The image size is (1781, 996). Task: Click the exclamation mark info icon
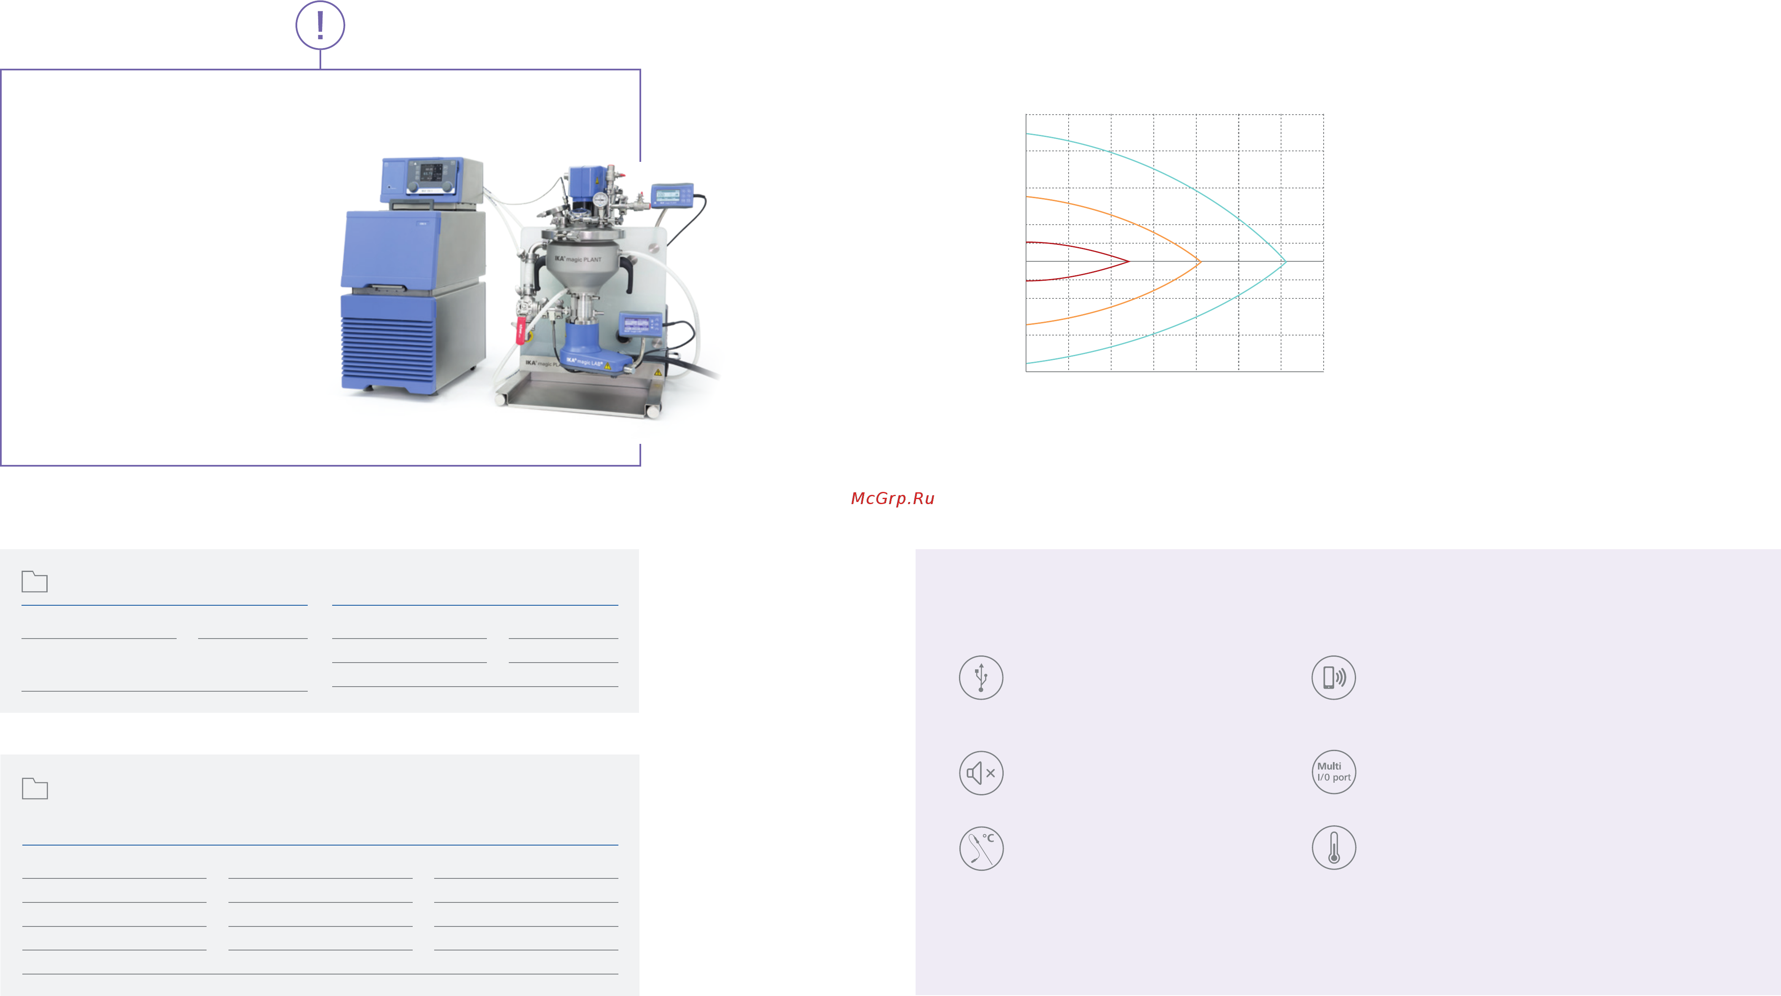pyautogui.click(x=320, y=26)
